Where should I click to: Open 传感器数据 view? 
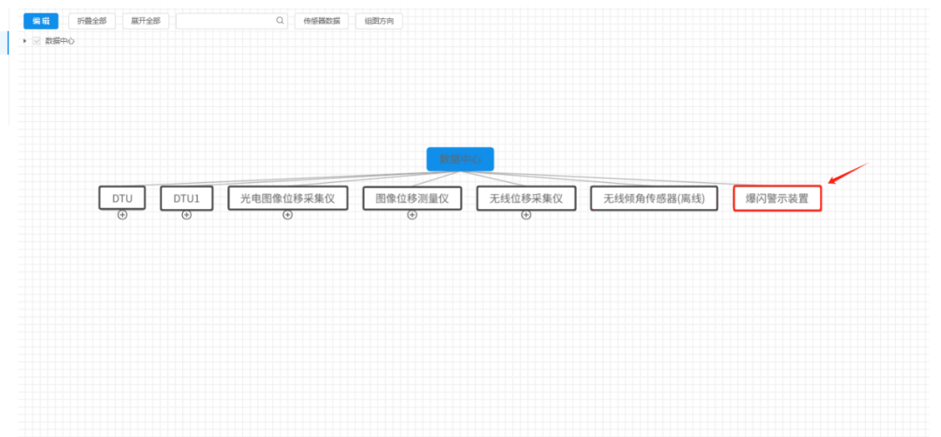322,21
